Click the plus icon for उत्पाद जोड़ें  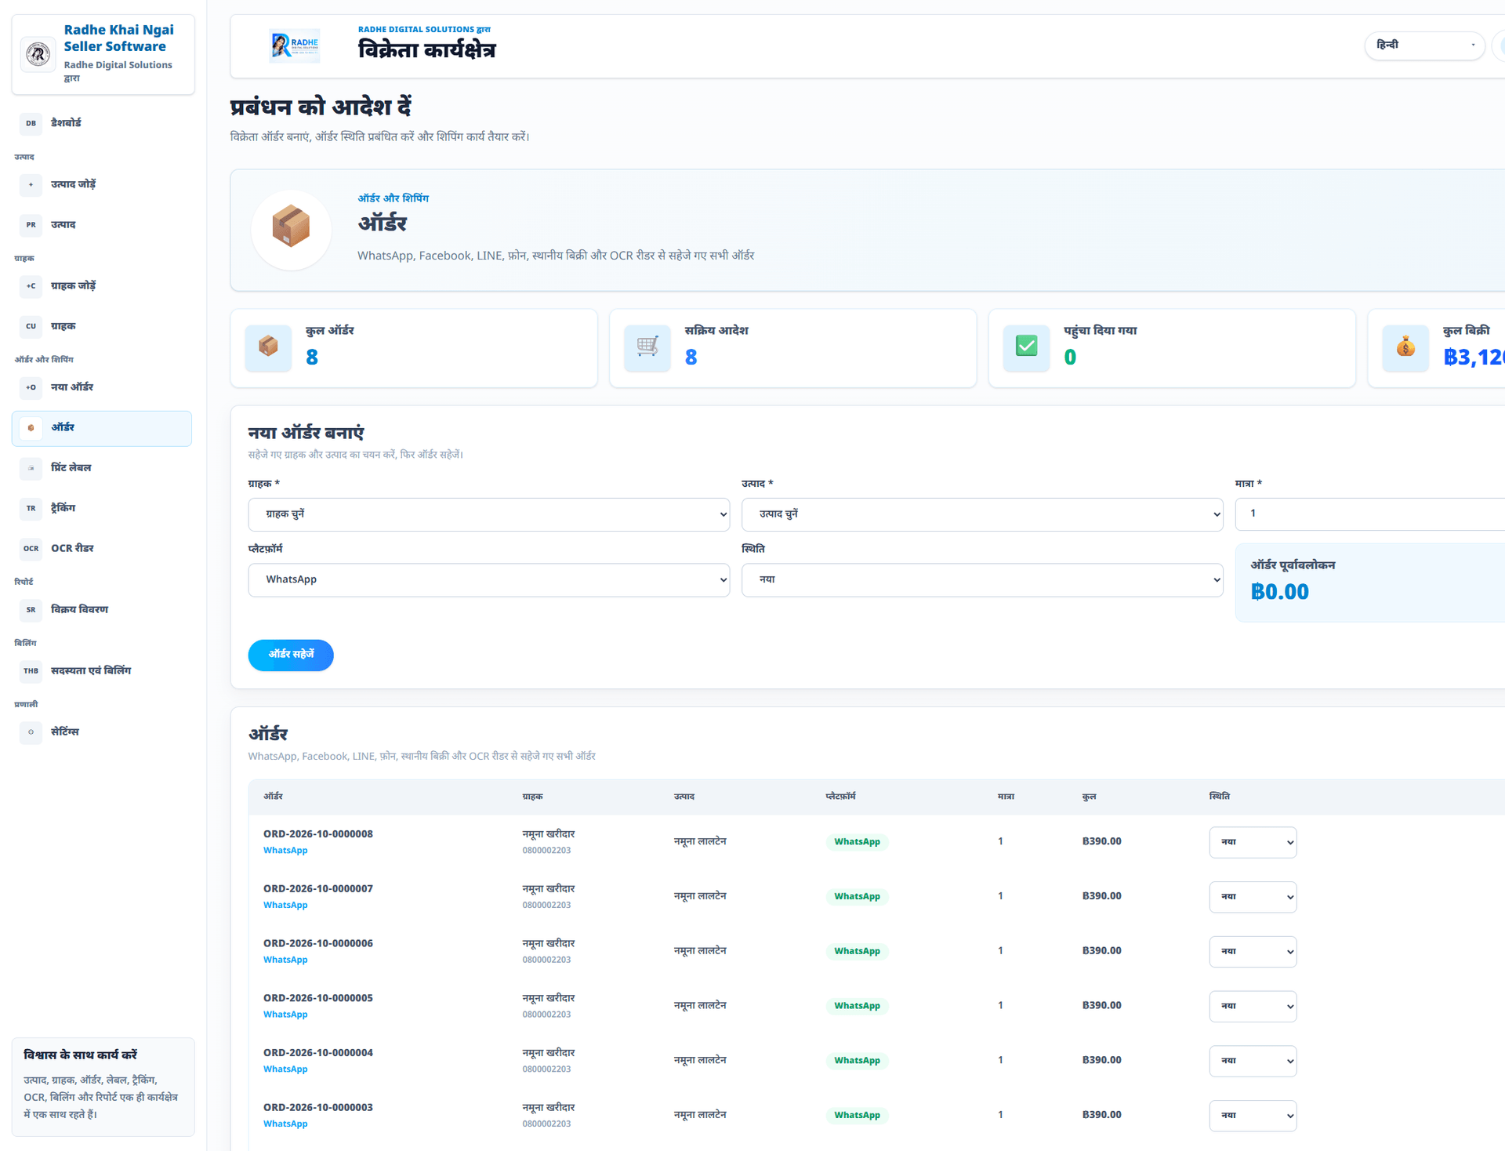31,184
